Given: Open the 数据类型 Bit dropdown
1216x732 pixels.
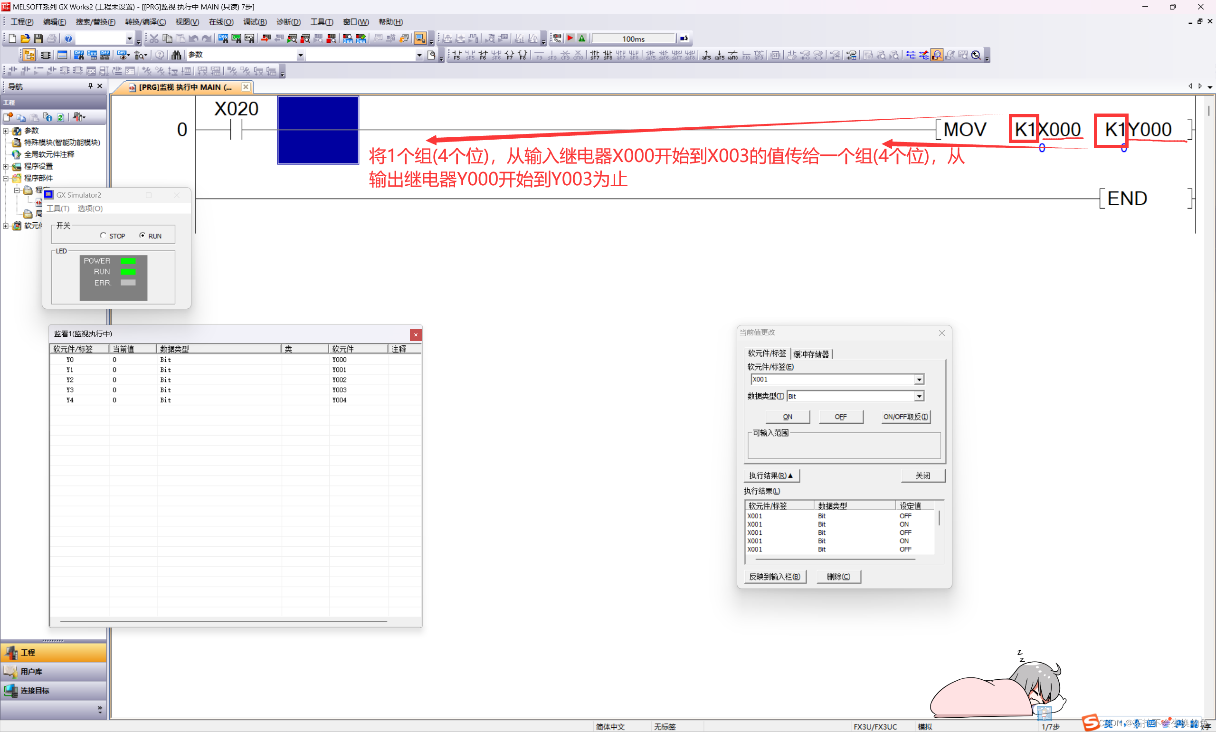Looking at the screenshot, I should (x=919, y=396).
